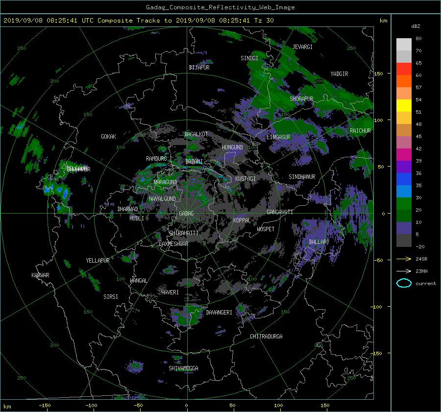Click the JEVARGI label on map
This screenshot has height=412, width=441.
click(303, 47)
